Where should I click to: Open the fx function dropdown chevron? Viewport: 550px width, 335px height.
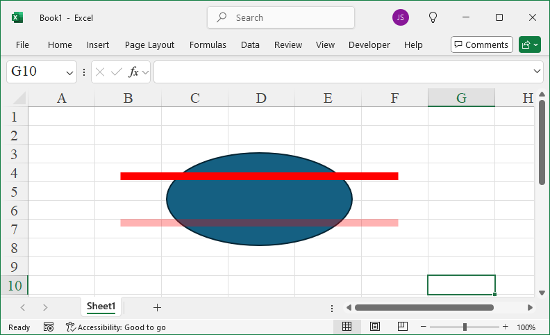[x=145, y=72]
